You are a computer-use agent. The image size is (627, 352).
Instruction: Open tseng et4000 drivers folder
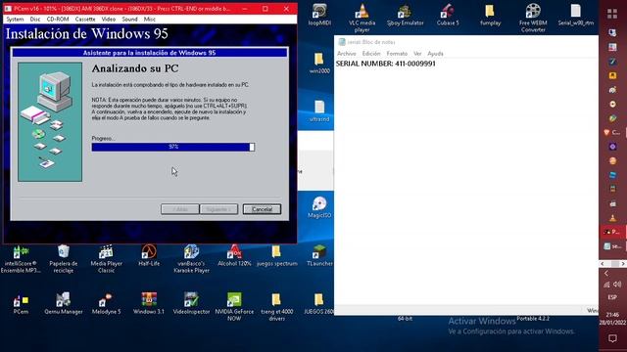[x=276, y=307]
